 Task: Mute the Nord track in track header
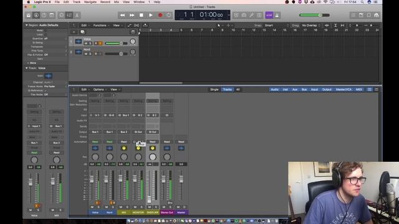click(86, 54)
